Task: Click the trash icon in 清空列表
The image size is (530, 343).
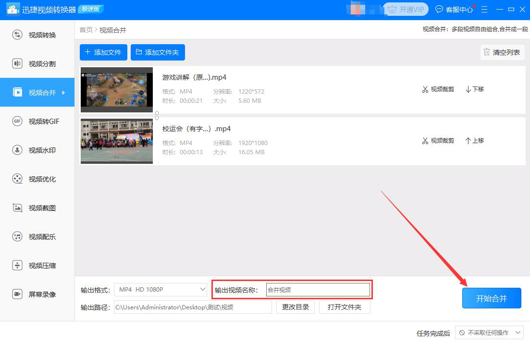Action: point(487,52)
